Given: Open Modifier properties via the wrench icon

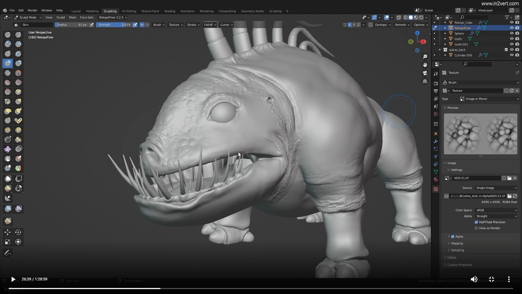Looking at the screenshot, I should point(436,141).
